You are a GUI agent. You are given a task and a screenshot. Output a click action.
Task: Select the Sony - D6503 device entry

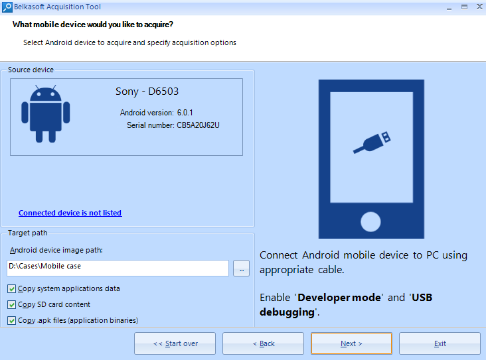(x=126, y=117)
